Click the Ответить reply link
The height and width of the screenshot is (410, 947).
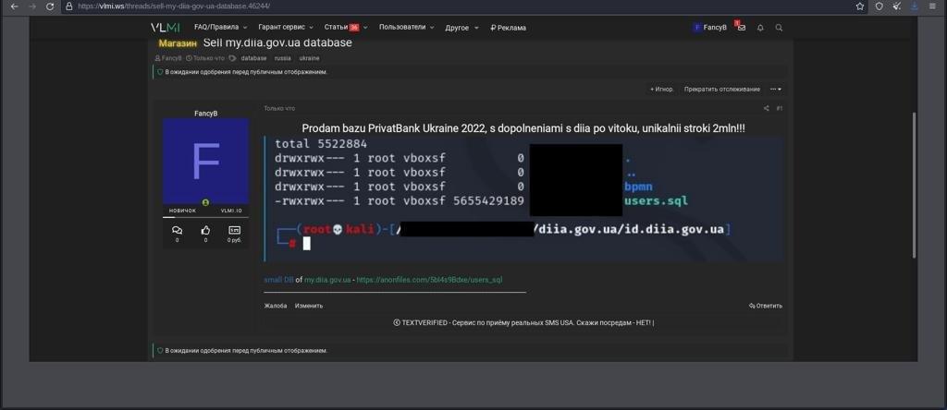[765, 306]
